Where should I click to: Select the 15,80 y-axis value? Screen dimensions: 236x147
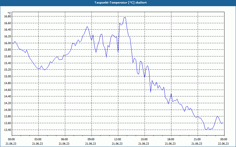(7, 50)
